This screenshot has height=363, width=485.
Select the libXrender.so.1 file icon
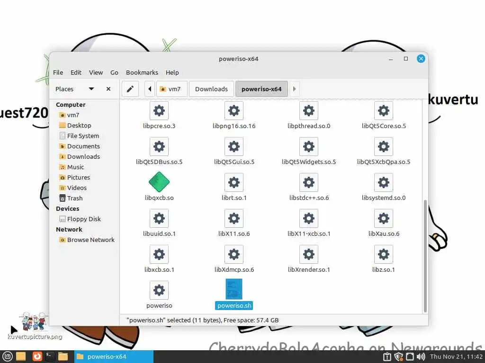[x=309, y=254]
